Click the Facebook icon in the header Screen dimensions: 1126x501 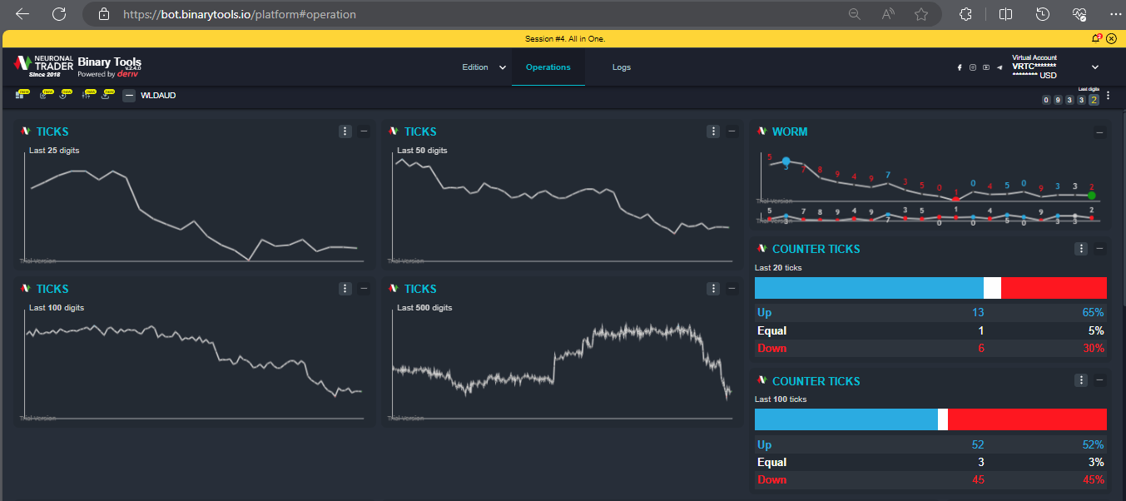959,67
